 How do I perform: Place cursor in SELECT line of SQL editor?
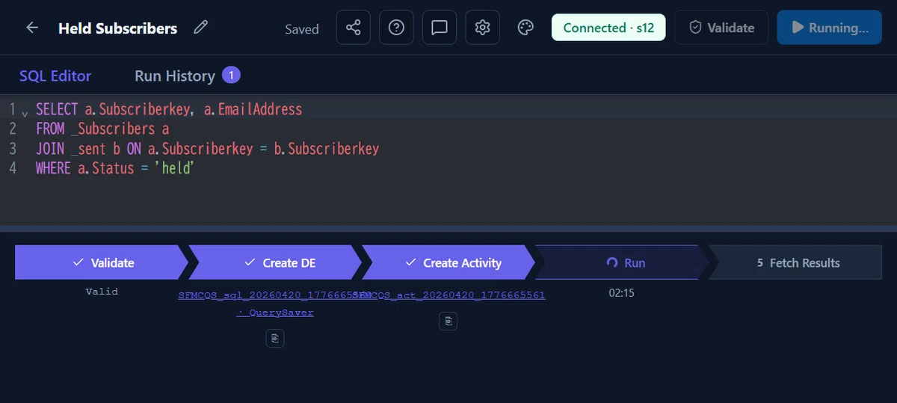click(169, 109)
